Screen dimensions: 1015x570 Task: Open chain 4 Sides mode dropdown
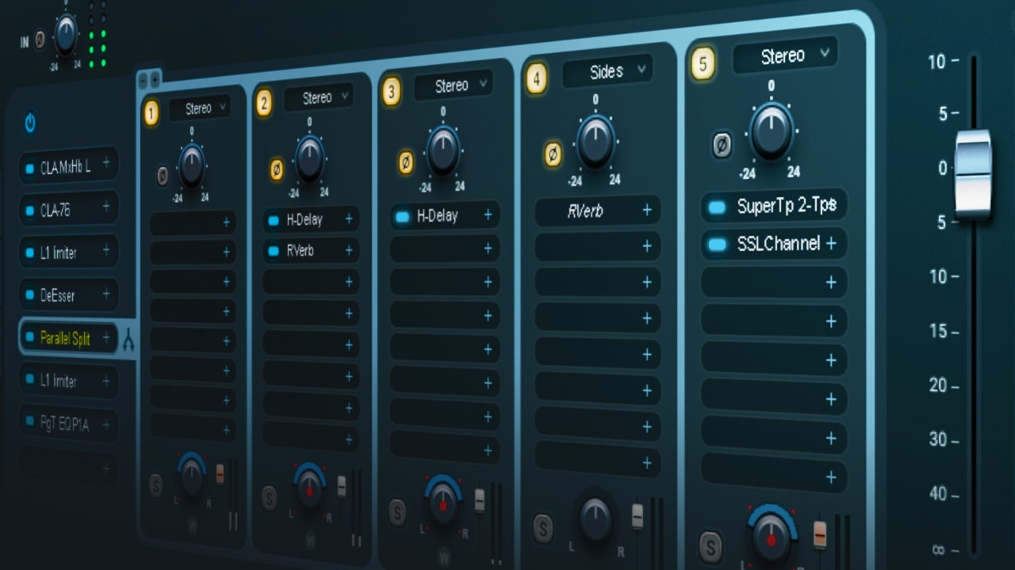tap(607, 71)
